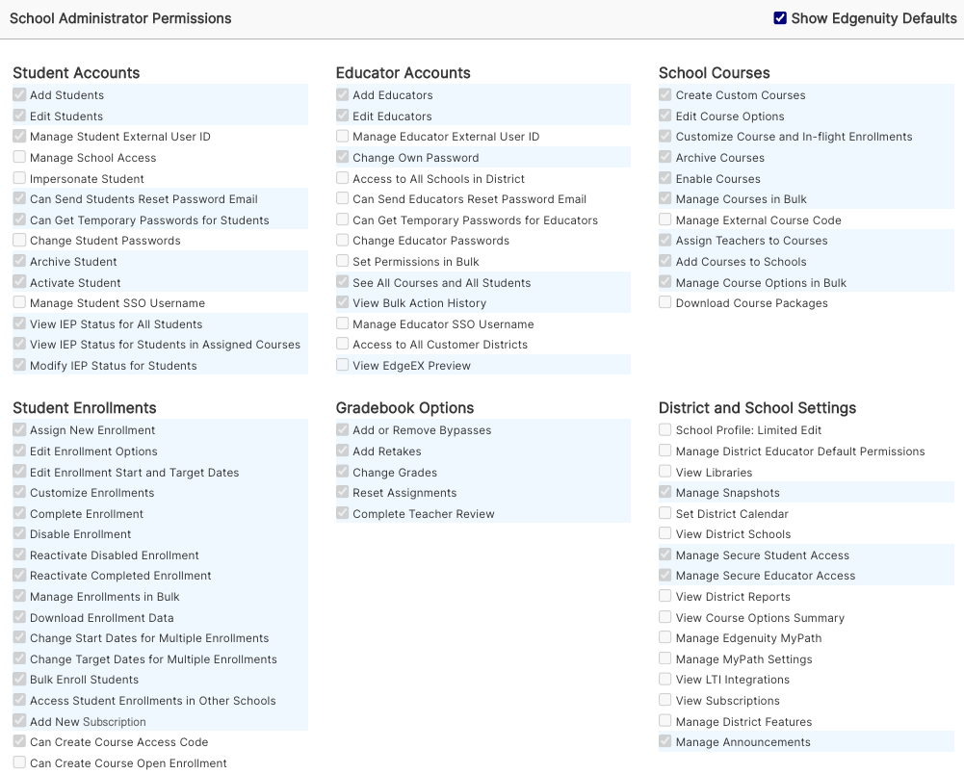Image resolution: width=964 pixels, height=774 pixels.
Task: Check Manage Educator External User ID
Action: coord(342,136)
